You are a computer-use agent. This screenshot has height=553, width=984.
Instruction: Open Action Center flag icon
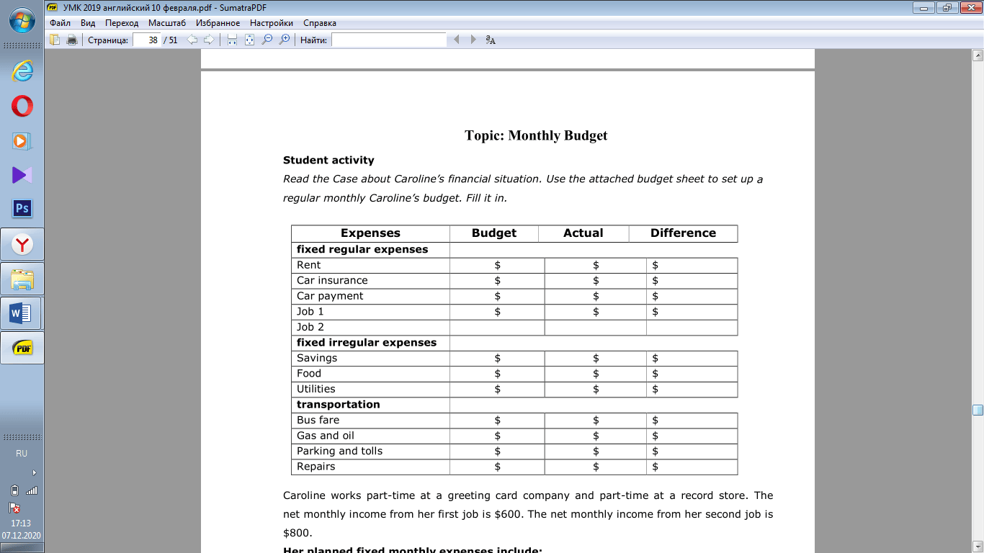[14, 508]
